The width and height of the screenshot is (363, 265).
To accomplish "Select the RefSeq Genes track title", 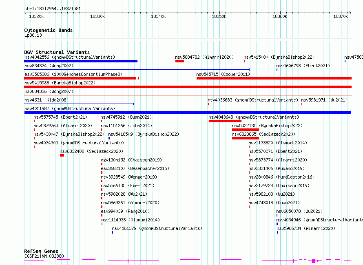I will pos(41,251).
